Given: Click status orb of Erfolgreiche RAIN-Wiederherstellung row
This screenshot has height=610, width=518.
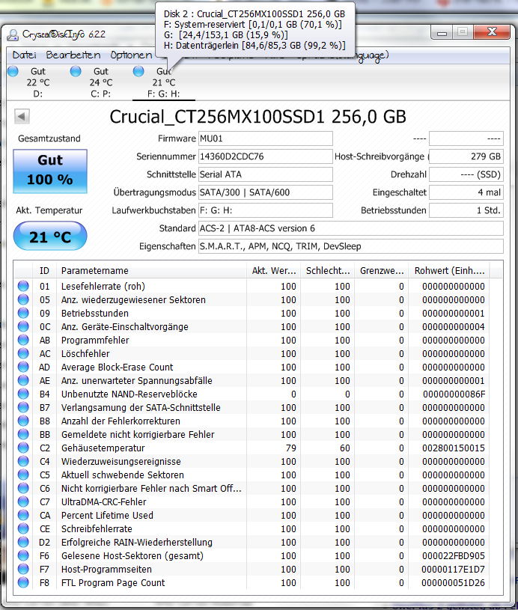Looking at the screenshot, I should 23,543.
